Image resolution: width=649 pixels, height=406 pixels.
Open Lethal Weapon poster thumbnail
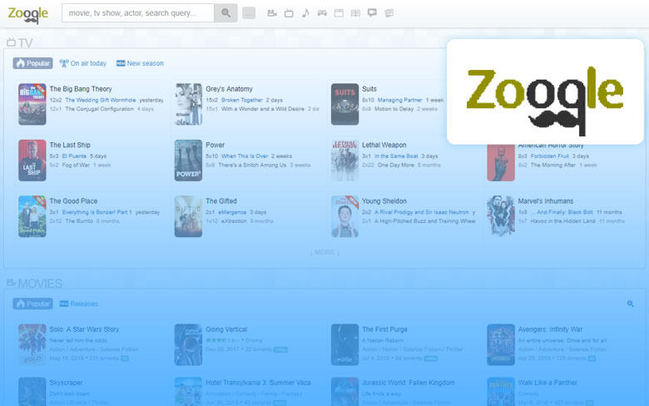pyautogui.click(x=344, y=161)
